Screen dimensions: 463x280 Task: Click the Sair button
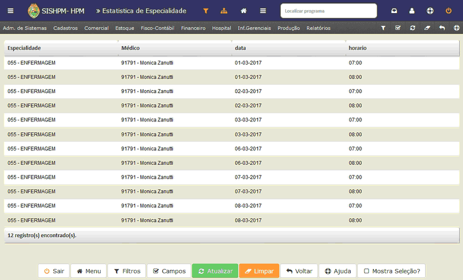coord(54,271)
